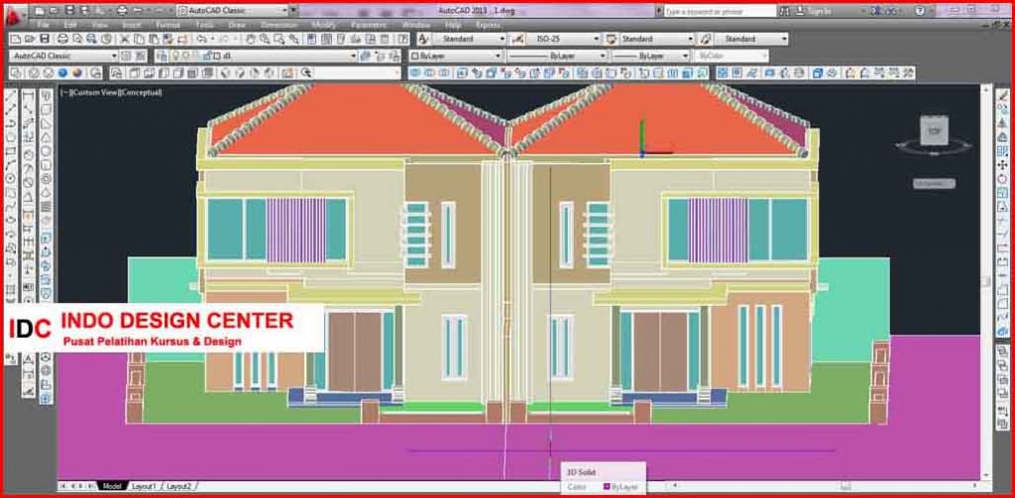Click the Dimension Style icon

[x=517, y=39]
